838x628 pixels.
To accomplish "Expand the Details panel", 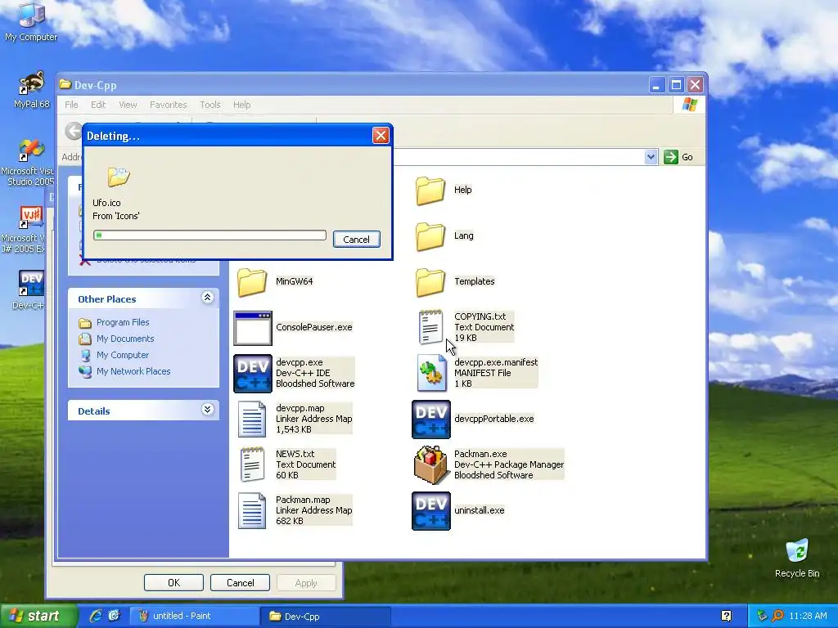I will coord(207,410).
